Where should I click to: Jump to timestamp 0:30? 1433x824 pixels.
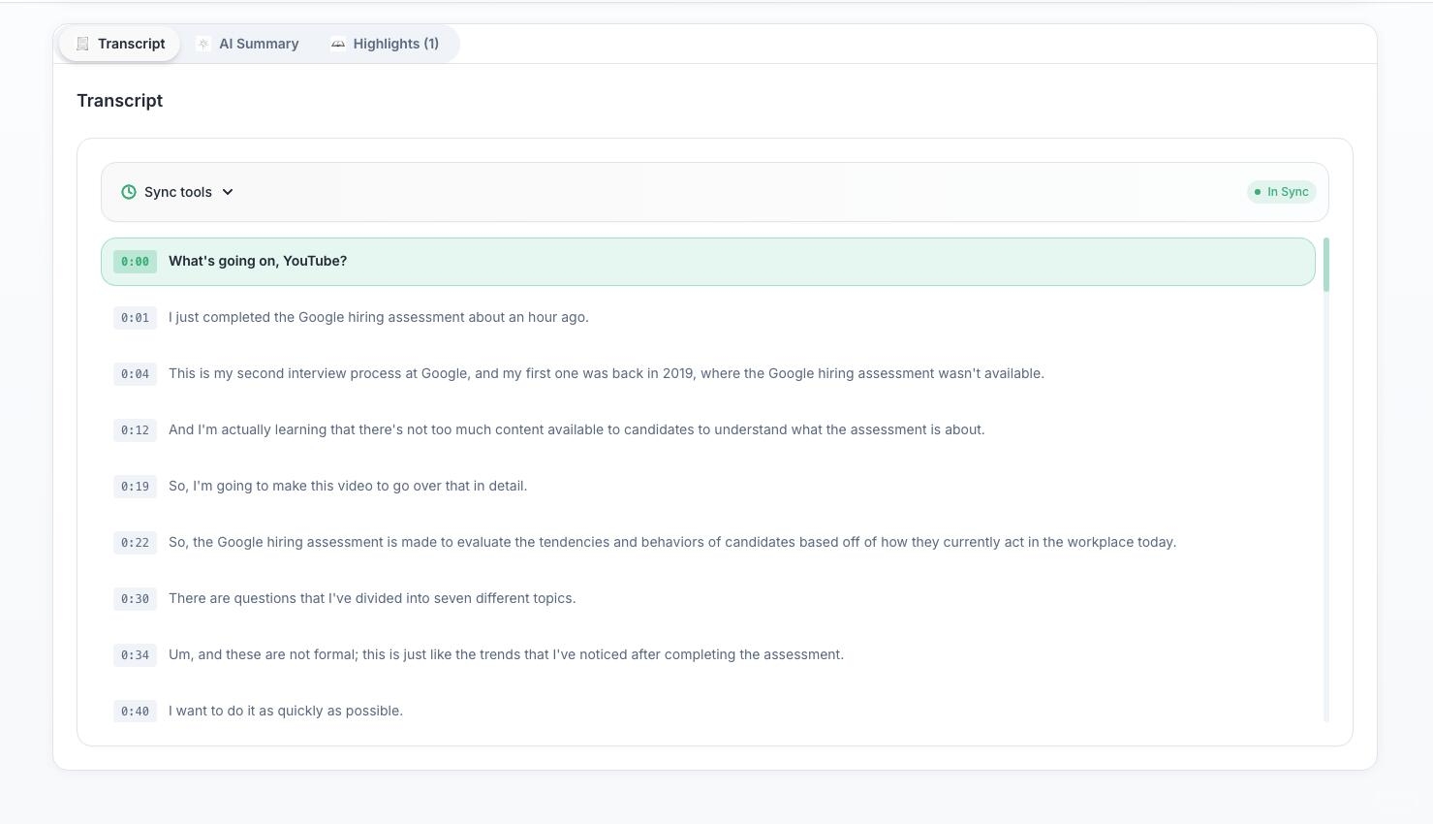[135, 599]
